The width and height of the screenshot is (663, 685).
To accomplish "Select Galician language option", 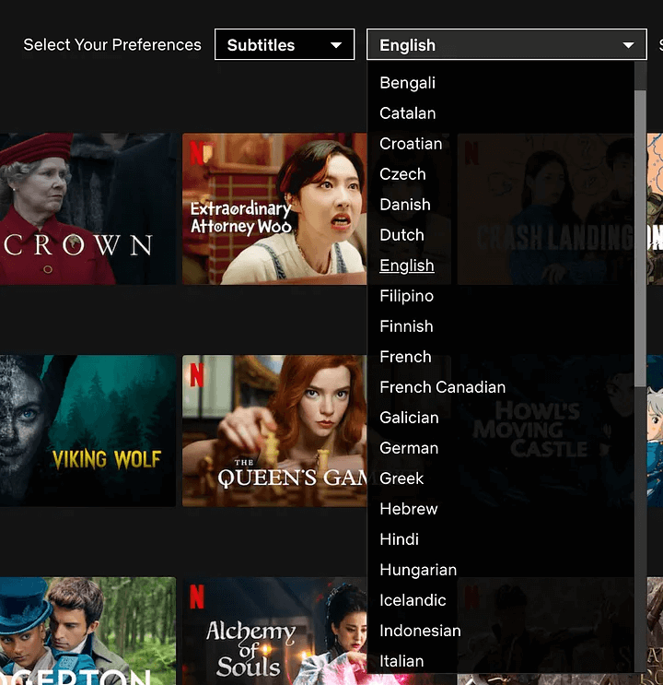I will click(409, 418).
